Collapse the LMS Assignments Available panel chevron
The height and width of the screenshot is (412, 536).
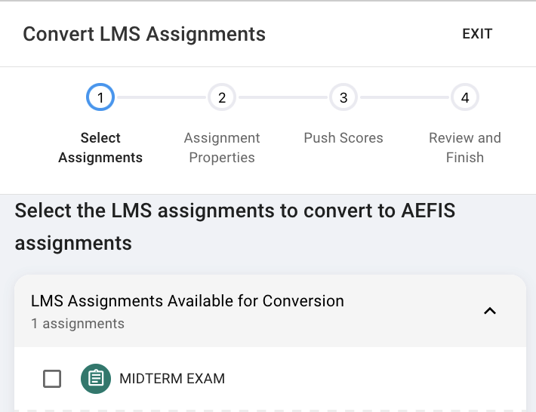click(490, 311)
